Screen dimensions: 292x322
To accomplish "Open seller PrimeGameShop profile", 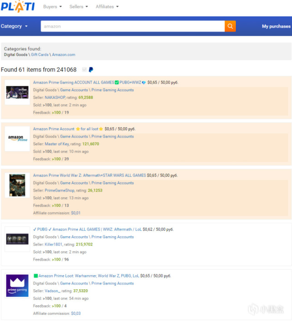I will (59, 190).
